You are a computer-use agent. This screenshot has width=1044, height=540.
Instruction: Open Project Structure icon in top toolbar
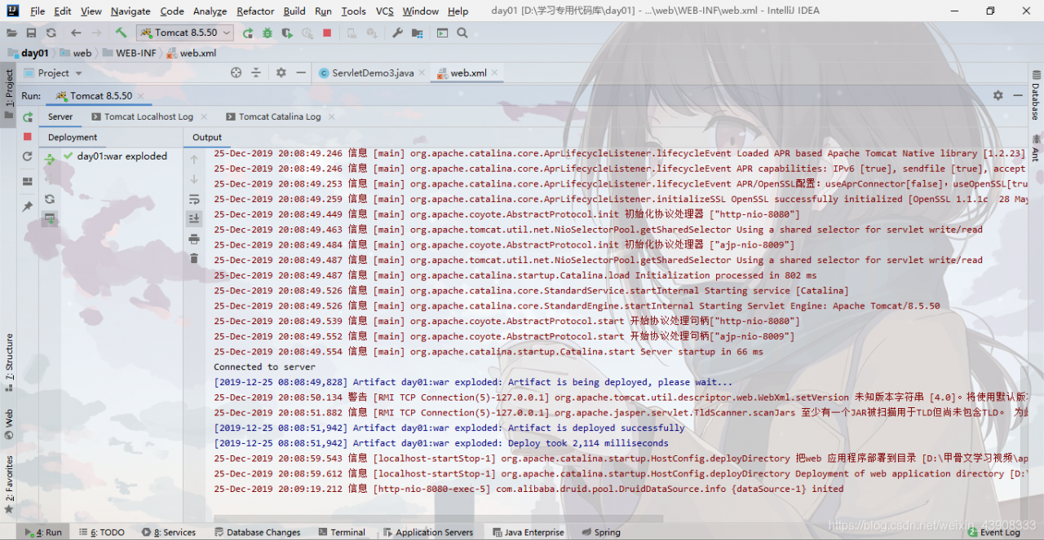[417, 33]
